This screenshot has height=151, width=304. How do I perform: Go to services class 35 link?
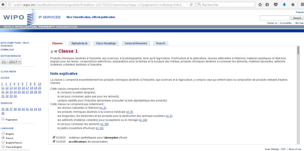(x=3, y=109)
